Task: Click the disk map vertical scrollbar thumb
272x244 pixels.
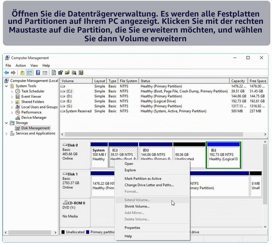Action: [x=265, y=174]
